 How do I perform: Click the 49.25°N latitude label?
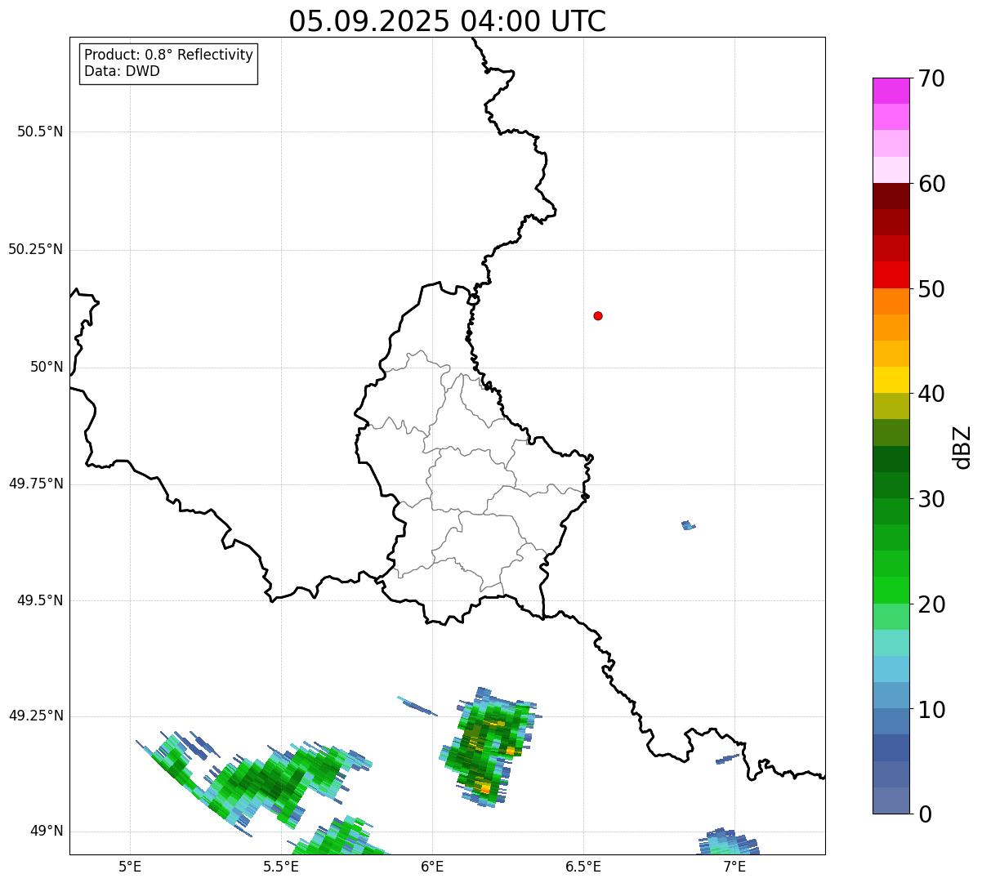pos(36,716)
